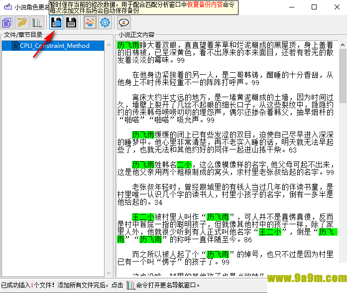Click the file list scroll up arrow

point(109,45)
